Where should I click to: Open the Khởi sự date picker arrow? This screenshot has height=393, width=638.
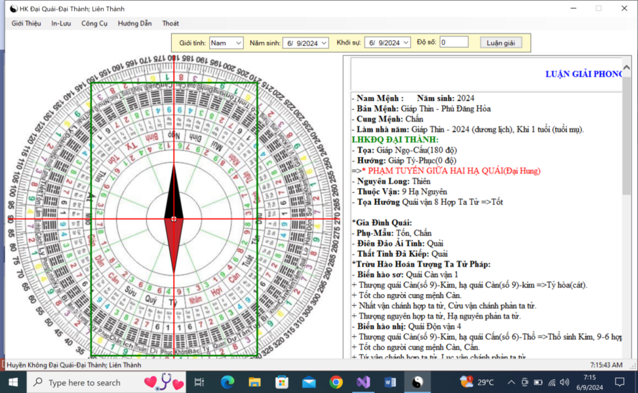[x=406, y=43]
